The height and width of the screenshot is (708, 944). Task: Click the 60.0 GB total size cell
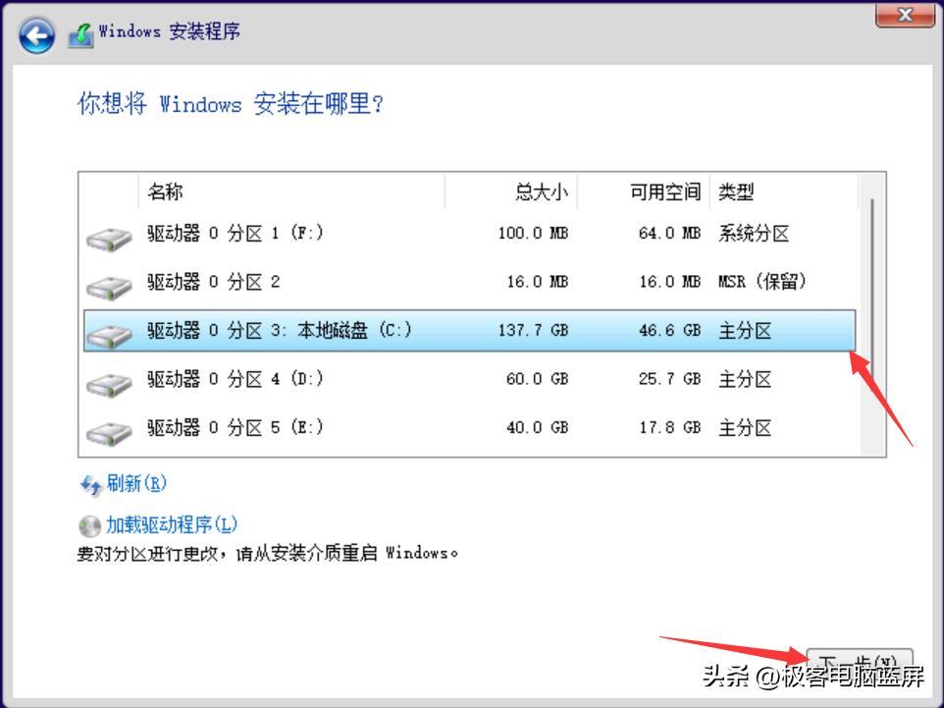[x=537, y=379]
